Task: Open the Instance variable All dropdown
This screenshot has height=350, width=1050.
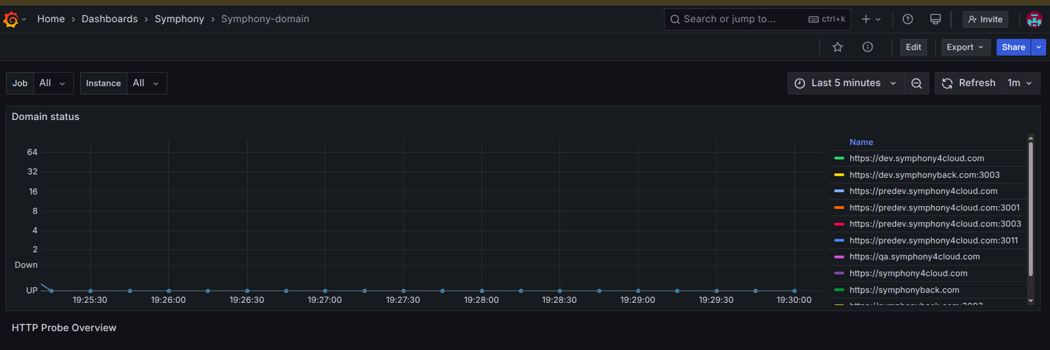Action: click(147, 83)
